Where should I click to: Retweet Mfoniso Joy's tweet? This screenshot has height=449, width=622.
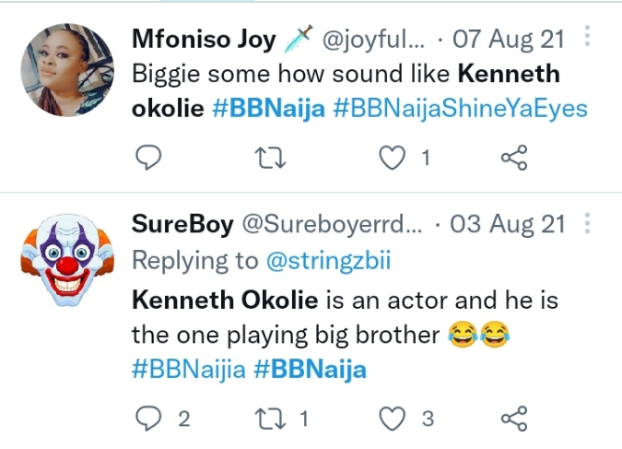point(267,158)
